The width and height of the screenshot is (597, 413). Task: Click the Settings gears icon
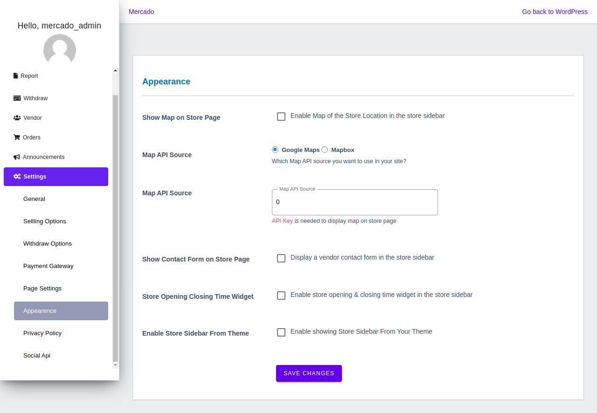coord(17,177)
